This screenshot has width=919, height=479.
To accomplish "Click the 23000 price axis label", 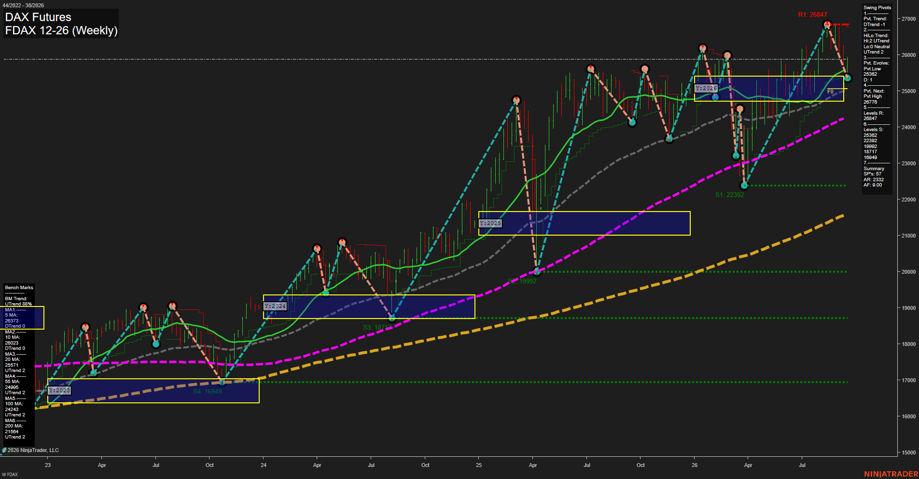I will pos(908,163).
